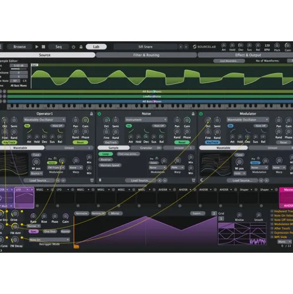The height and width of the screenshot is (294, 293).
Task: Click previous source arrow in Modulator panel
Action: point(261,181)
